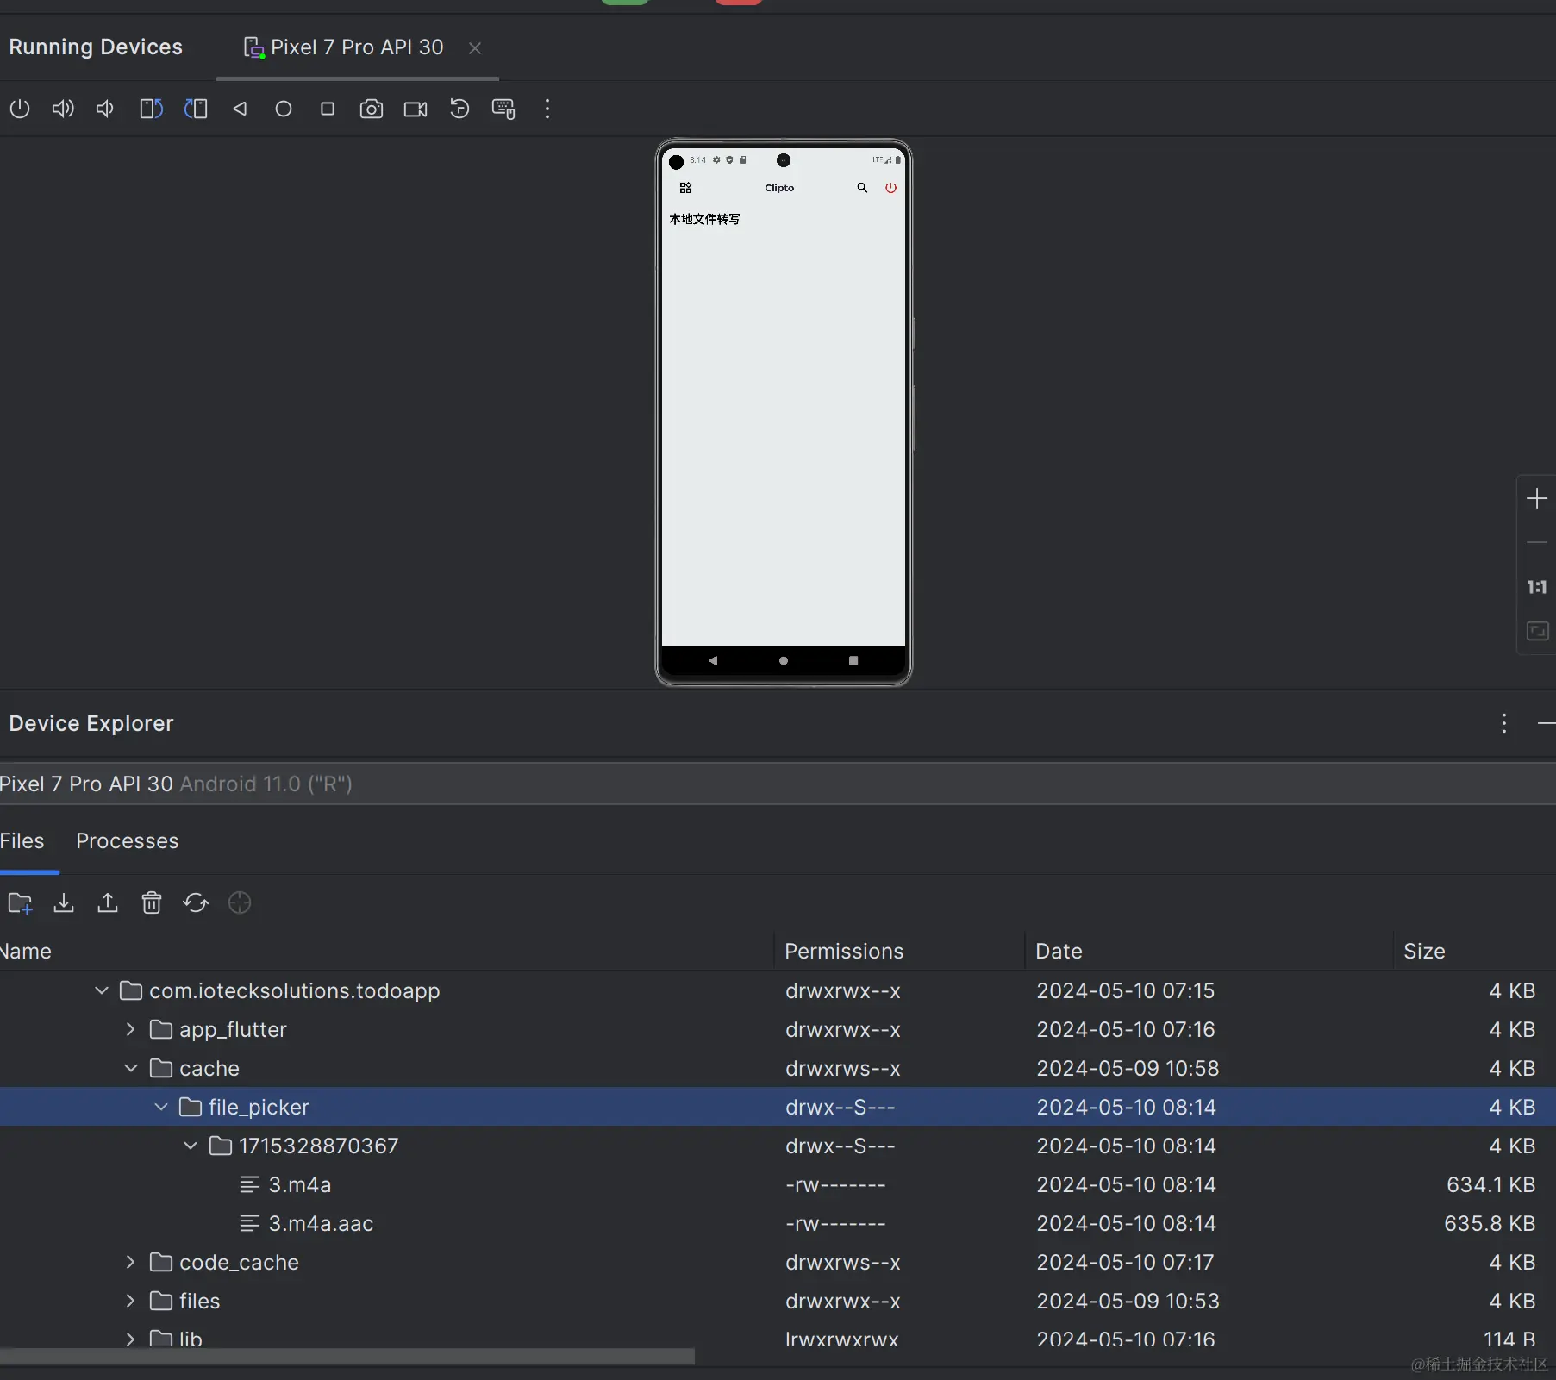This screenshot has width=1556, height=1380.
Task: Fit emulator to window with zoom-fit icon
Action: [x=1537, y=631]
